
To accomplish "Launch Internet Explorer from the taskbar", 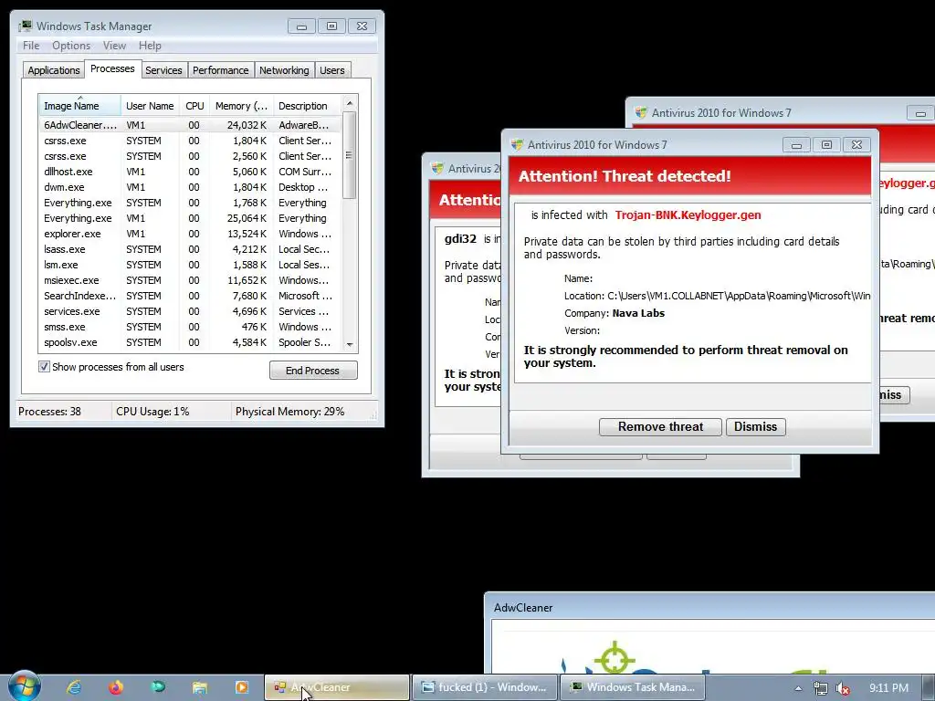I will pyautogui.click(x=74, y=687).
